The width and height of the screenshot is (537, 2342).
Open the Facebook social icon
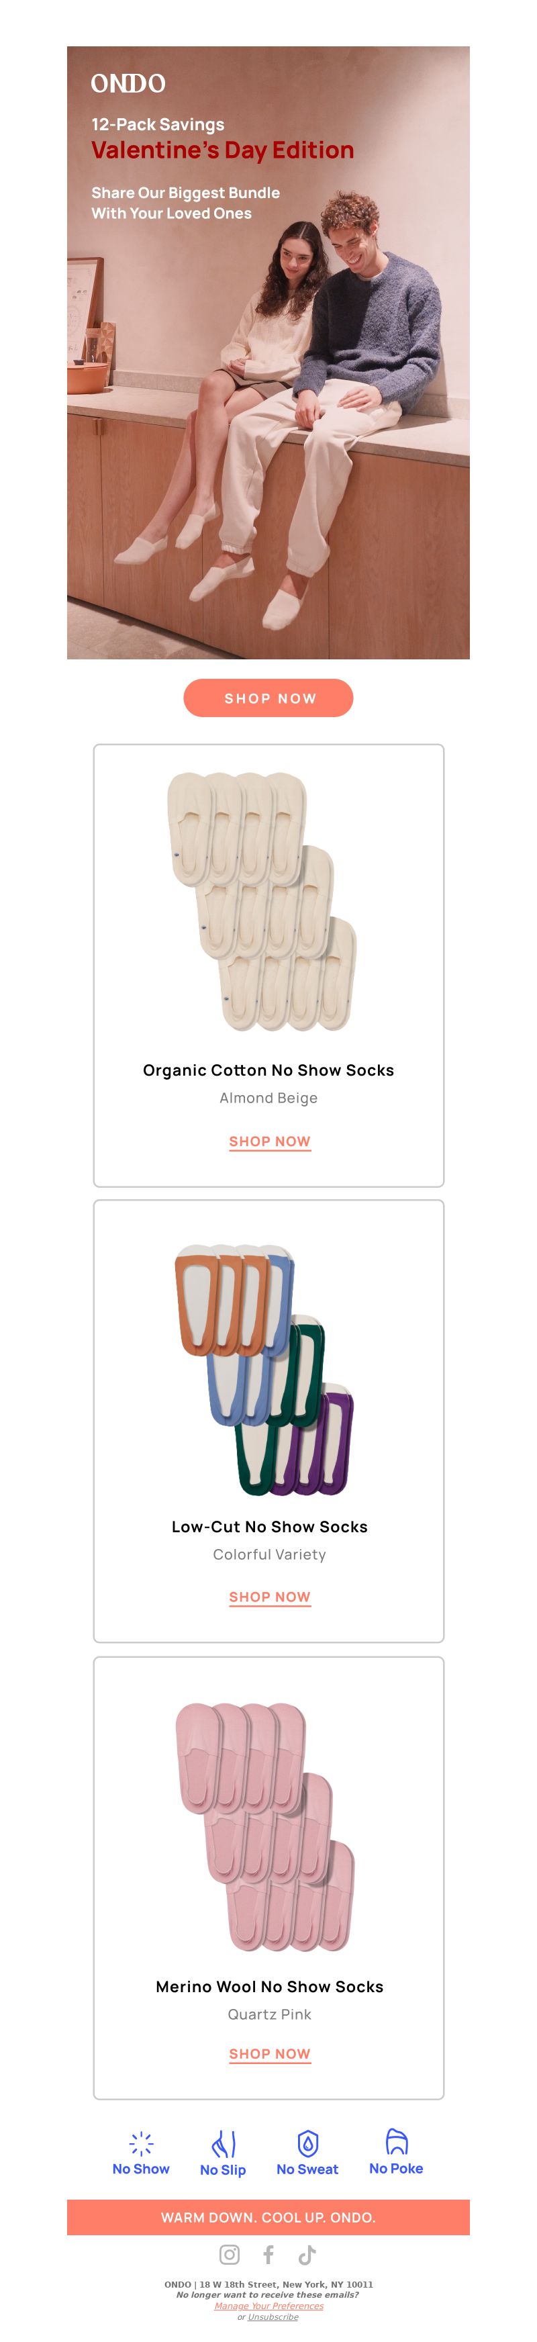pos(268,2254)
